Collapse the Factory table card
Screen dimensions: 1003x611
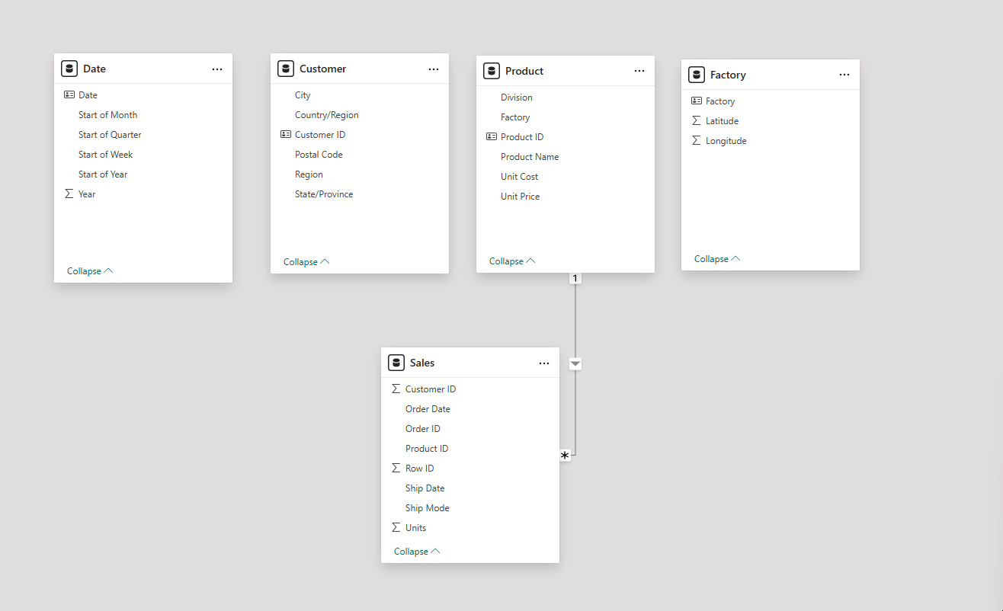717,259
